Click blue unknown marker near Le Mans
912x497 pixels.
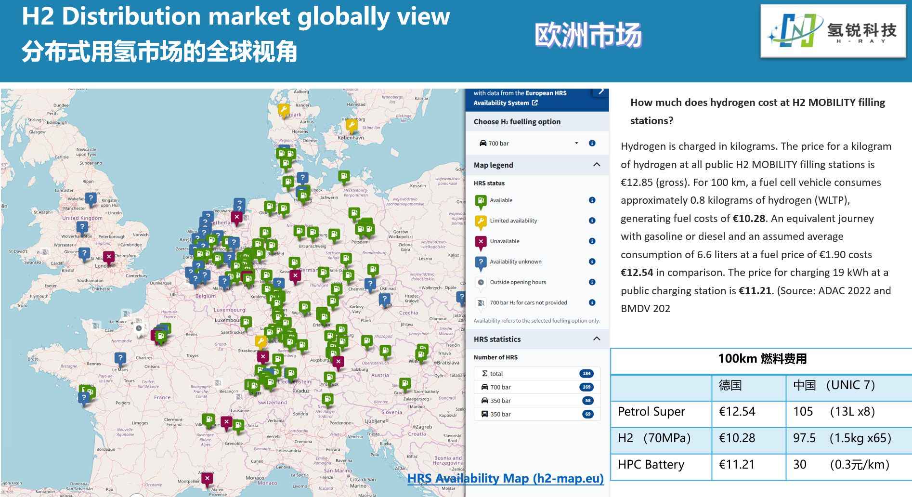coord(120,358)
